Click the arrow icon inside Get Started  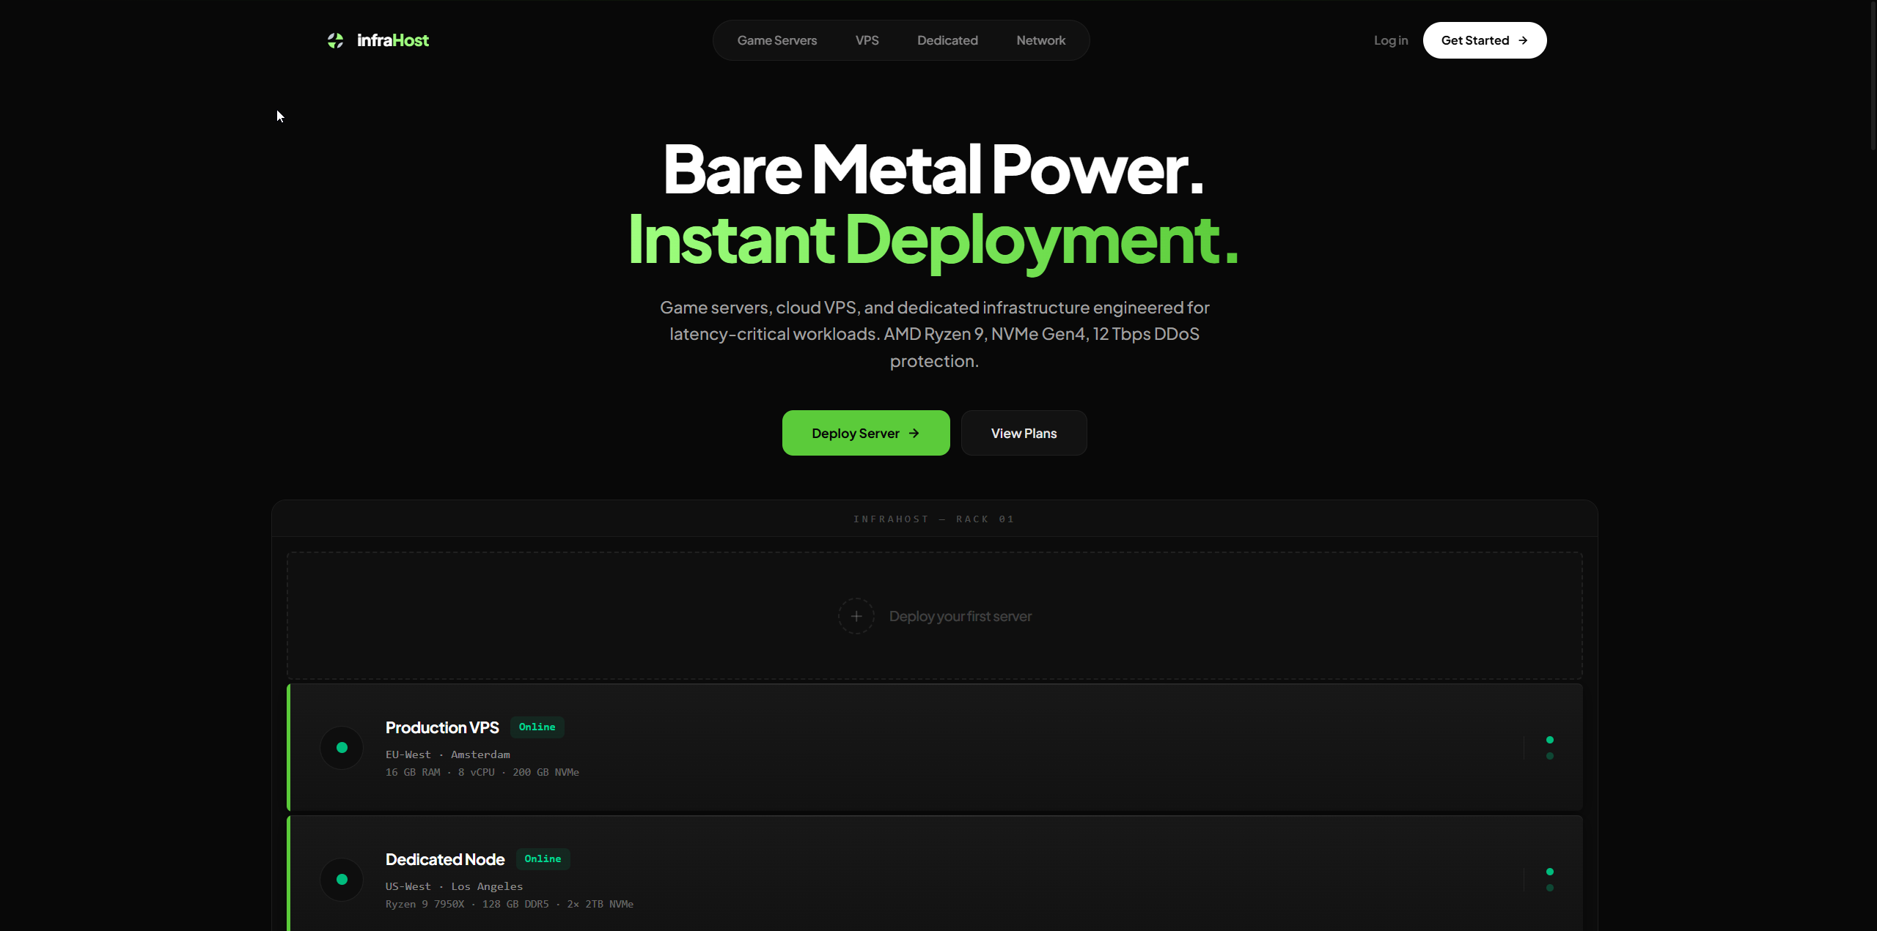[x=1524, y=40]
